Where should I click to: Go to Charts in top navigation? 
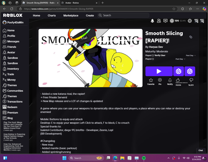point(52,15)
